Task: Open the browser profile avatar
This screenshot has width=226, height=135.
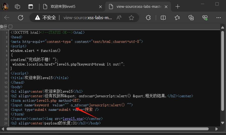Action: click(x=5, y=7)
